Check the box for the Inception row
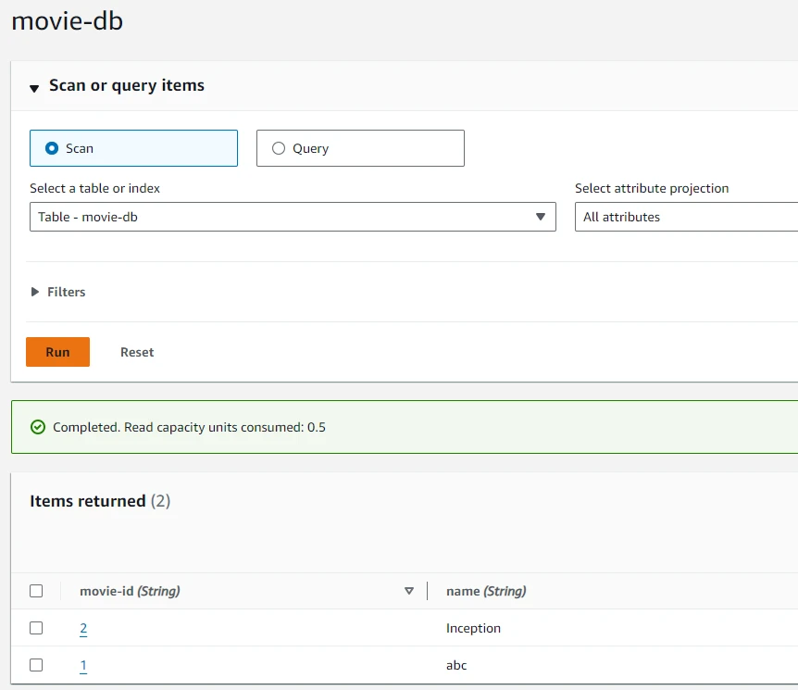The height and width of the screenshot is (690, 798). click(36, 628)
